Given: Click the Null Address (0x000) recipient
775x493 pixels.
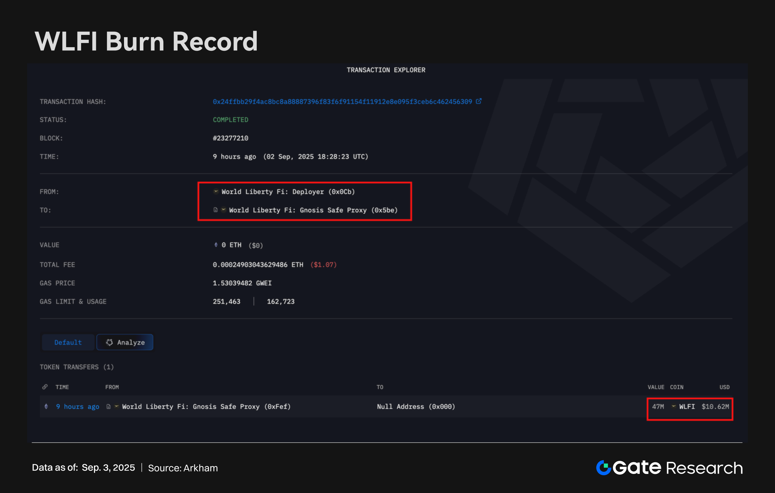Looking at the screenshot, I should click(x=416, y=406).
